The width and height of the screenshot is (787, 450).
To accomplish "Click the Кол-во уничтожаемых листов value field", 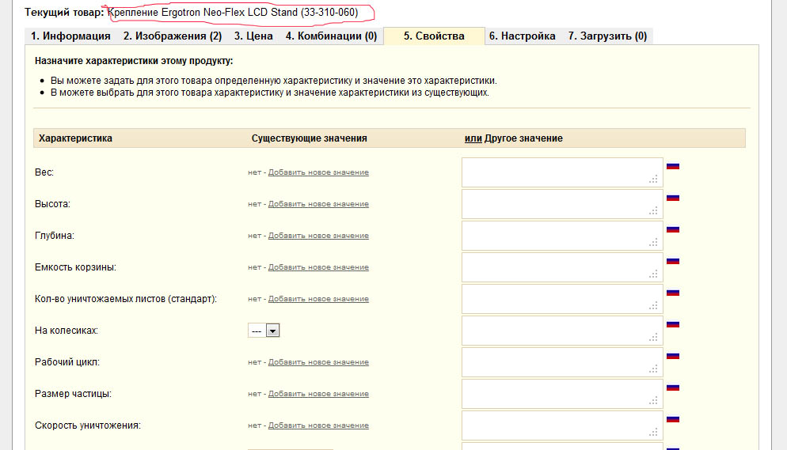I will (562, 299).
